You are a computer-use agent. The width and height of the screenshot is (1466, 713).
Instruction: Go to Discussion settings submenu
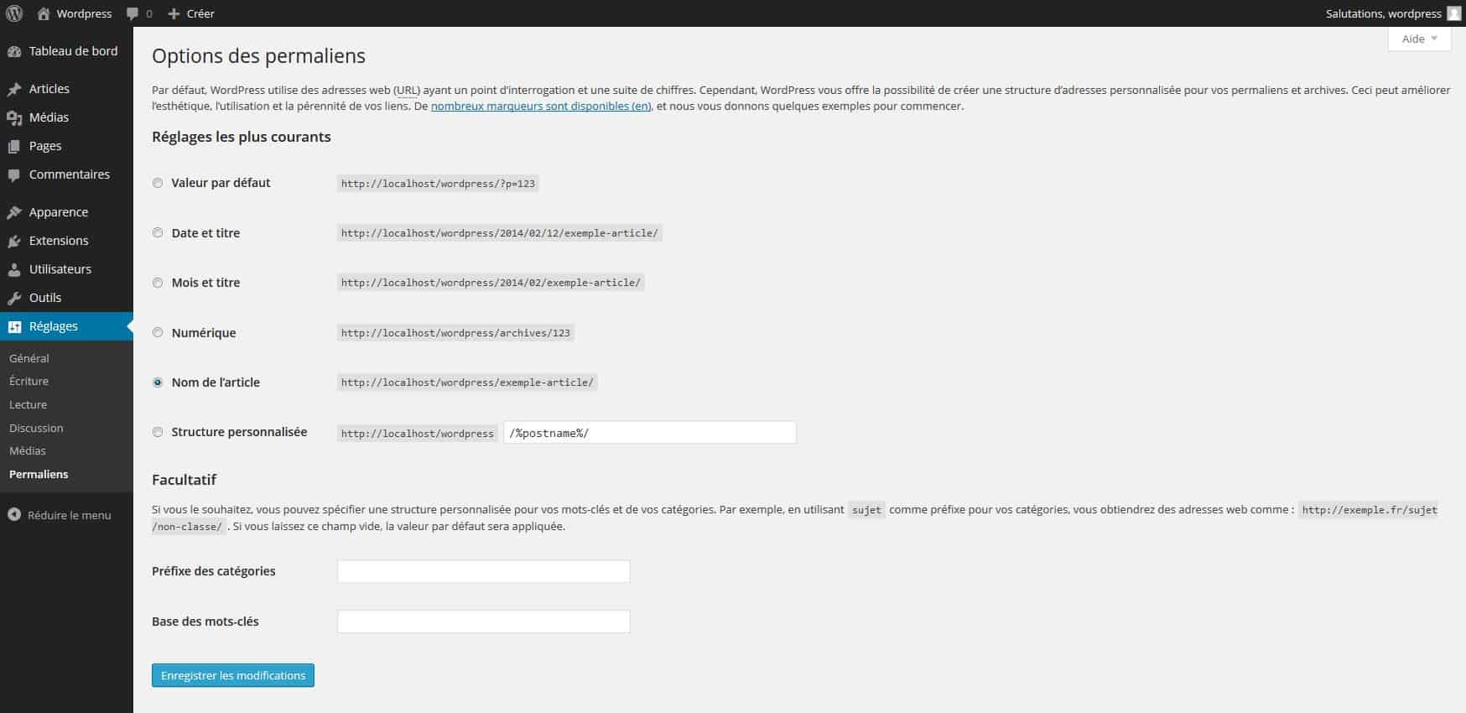[36, 428]
